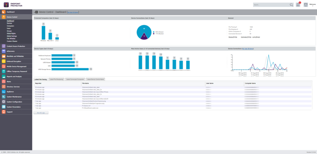This screenshot has width=317, height=154.
Task: Open Content Aware Protection icon
Action: pos(4,46)
